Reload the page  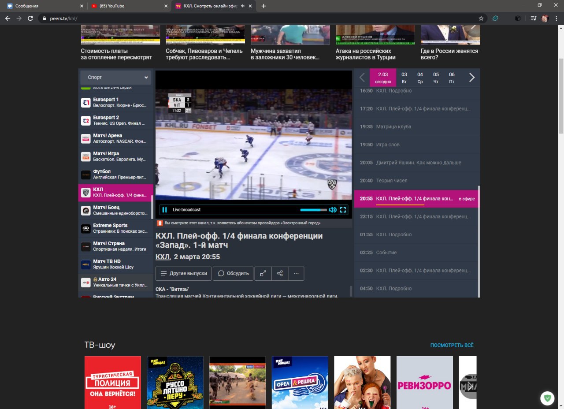(30, 19)
